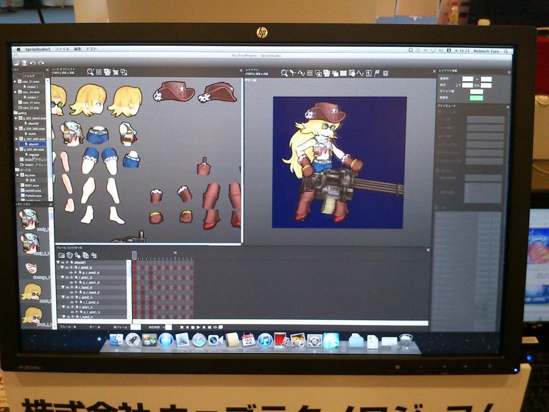Expand g_003_stand.ssae tree node
549x412 pixels.
[x=16, y=118]
